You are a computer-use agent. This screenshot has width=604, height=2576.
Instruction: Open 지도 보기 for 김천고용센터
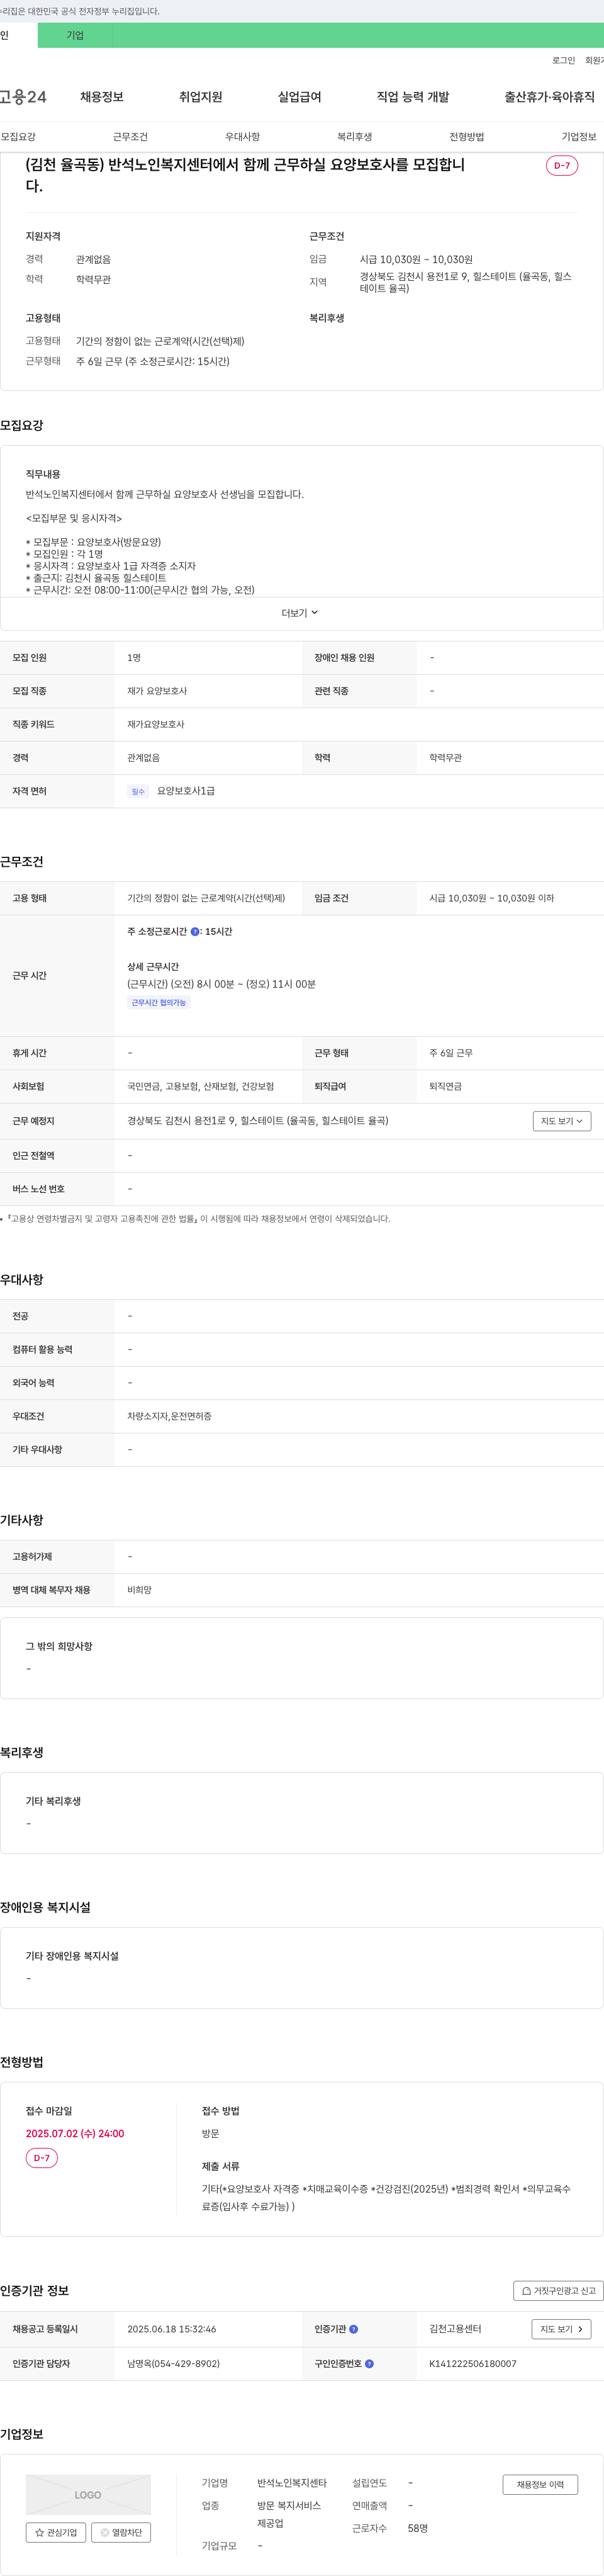[x=561, y=2329]
